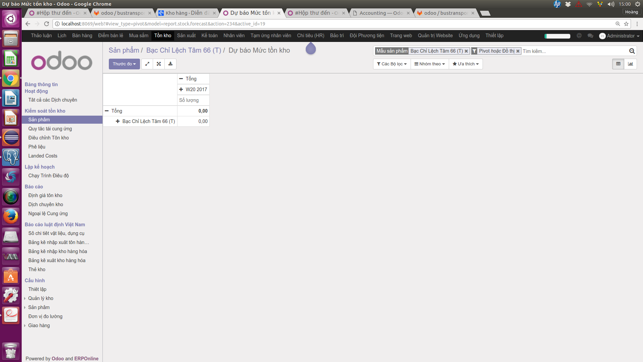Open the Kế toán menu
The height and width of the screenshot is (362, 643).
tap(209, 36)
